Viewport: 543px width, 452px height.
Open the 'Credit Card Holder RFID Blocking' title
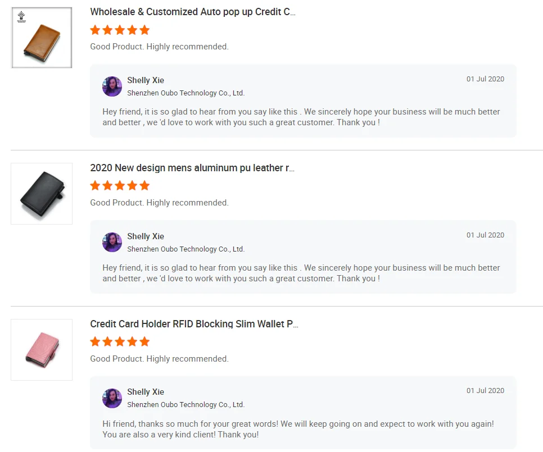(194, 324)
